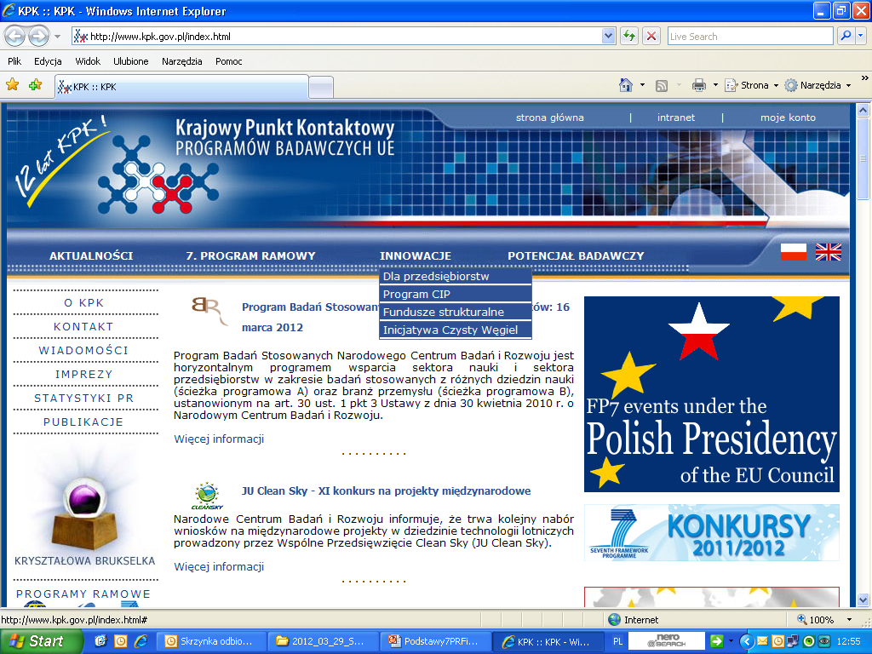Click the Add to Favorites icon
Screen dimensions: 872x654
35,85
